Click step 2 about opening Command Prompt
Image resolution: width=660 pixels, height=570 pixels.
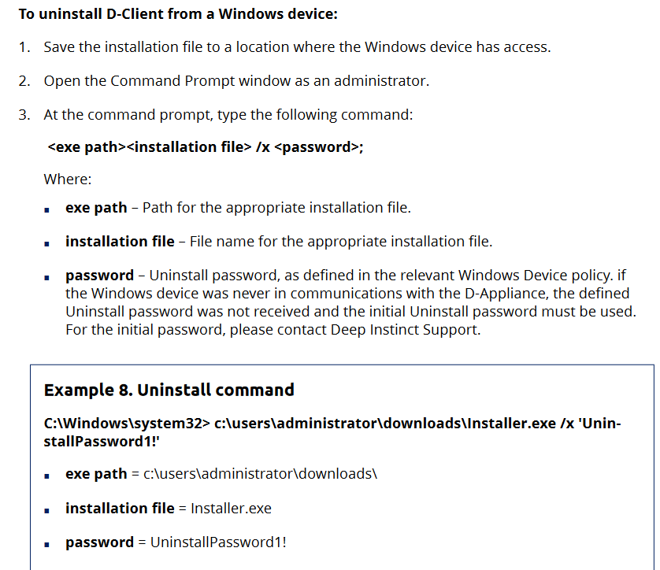tap(236, 80)
